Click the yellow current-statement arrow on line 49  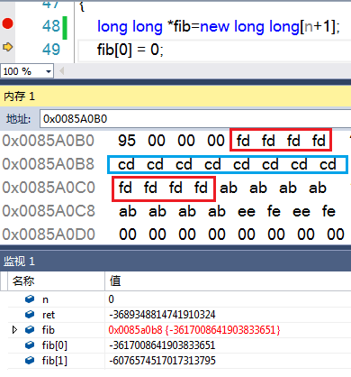pos(7,47)
